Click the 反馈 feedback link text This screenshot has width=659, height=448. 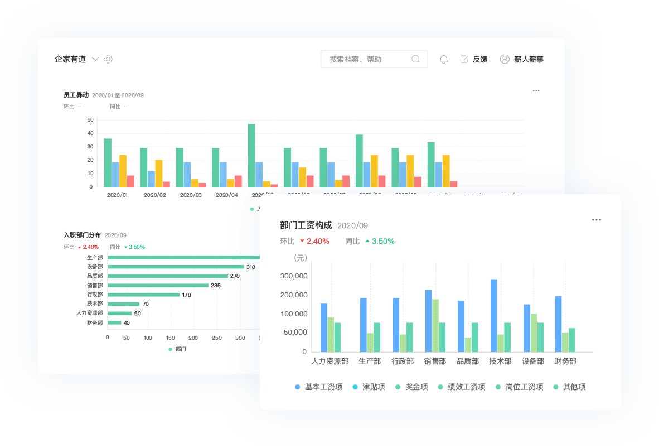[x=480, y=59]
